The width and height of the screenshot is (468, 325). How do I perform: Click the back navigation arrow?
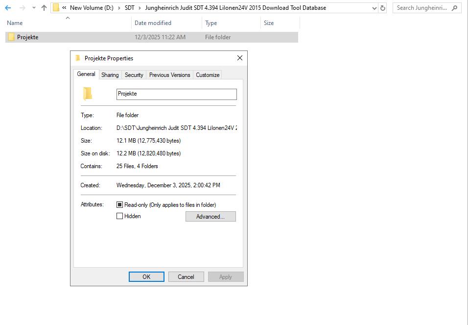coord(8,8)
